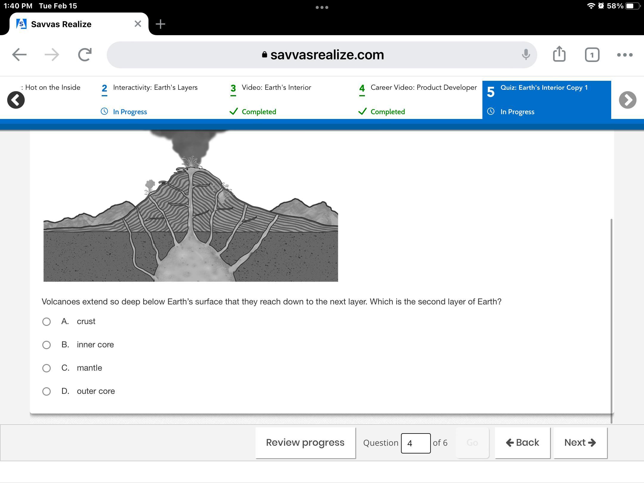This screenshot has width=644, height=483.
Task: Select answer B inner core
Action: click(47, 345)
